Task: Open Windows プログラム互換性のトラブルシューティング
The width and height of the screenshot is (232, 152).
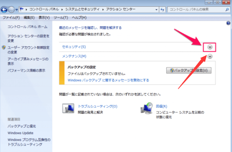Action: [x=29, y=142]
